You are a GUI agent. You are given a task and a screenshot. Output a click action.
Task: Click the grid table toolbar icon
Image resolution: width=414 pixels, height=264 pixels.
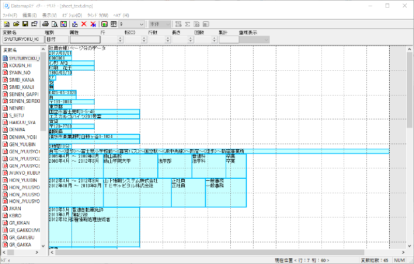point(113,24)
